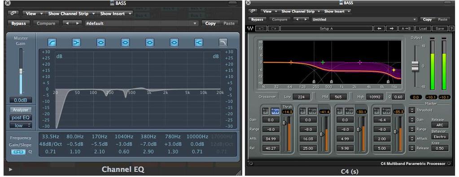Open the low resolution dropdown in Channel EQ

coord(21,126)
